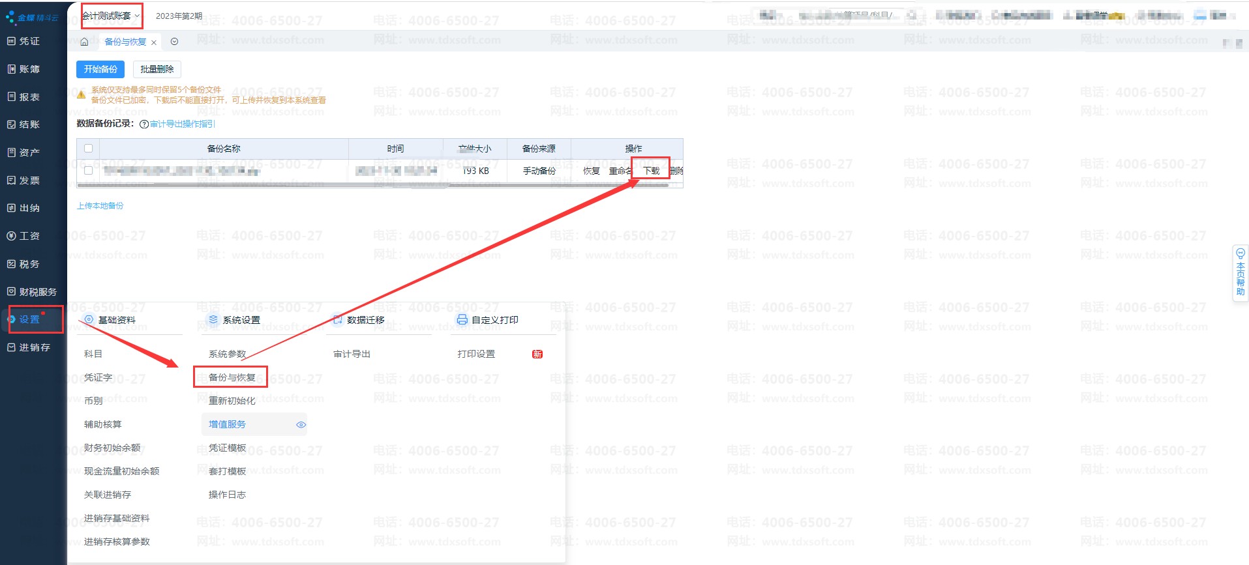Click the 上传本地备份 link
Screen dimensions: 1249x565
coord(100,206)
